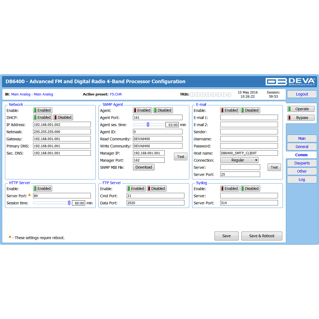Image resolution: width=319 pixels, height=319 pixels.
Task: Click the HTTP Server Port warning icon
Action: (x=30, y=195)
